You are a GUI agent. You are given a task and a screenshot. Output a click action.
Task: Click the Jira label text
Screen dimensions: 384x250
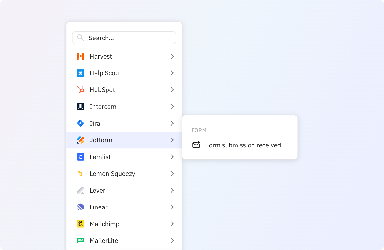(x=95, y=123)
